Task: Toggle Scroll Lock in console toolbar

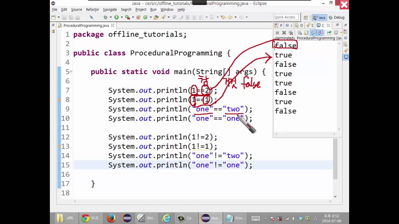Action: (306, 33)
